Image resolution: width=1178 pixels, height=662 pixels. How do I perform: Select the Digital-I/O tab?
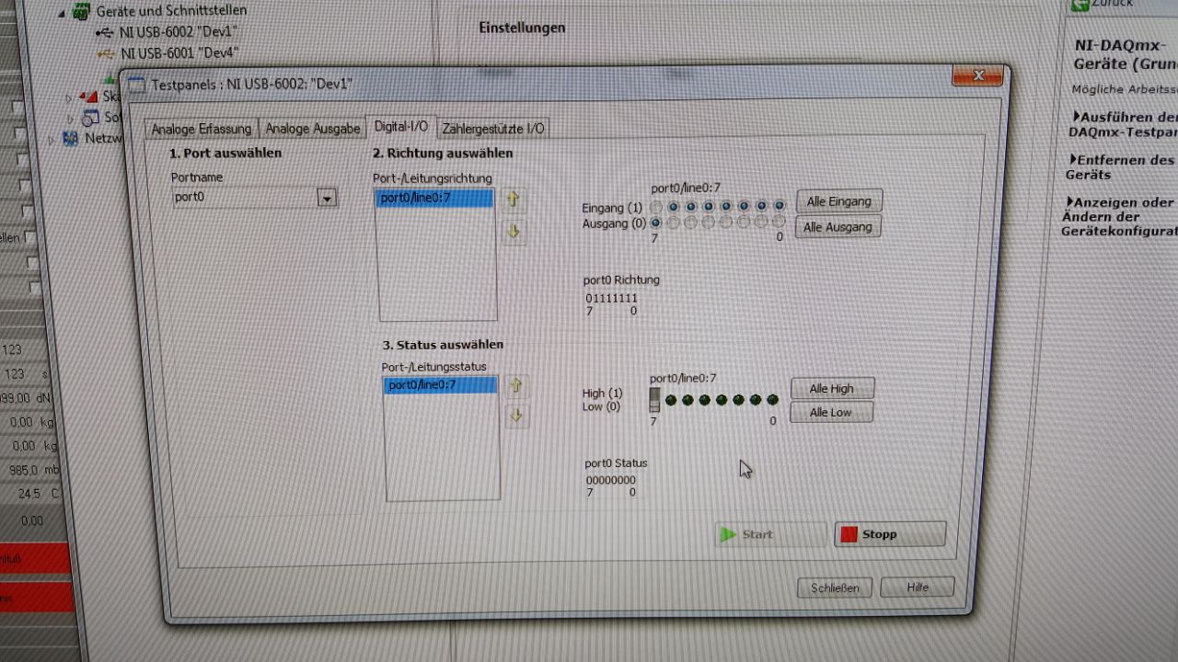pos(401,126)
